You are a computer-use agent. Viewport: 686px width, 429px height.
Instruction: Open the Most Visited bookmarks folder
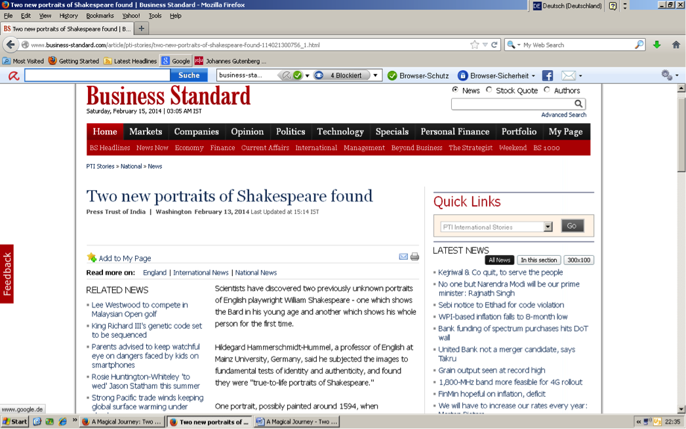pos(23,61)
